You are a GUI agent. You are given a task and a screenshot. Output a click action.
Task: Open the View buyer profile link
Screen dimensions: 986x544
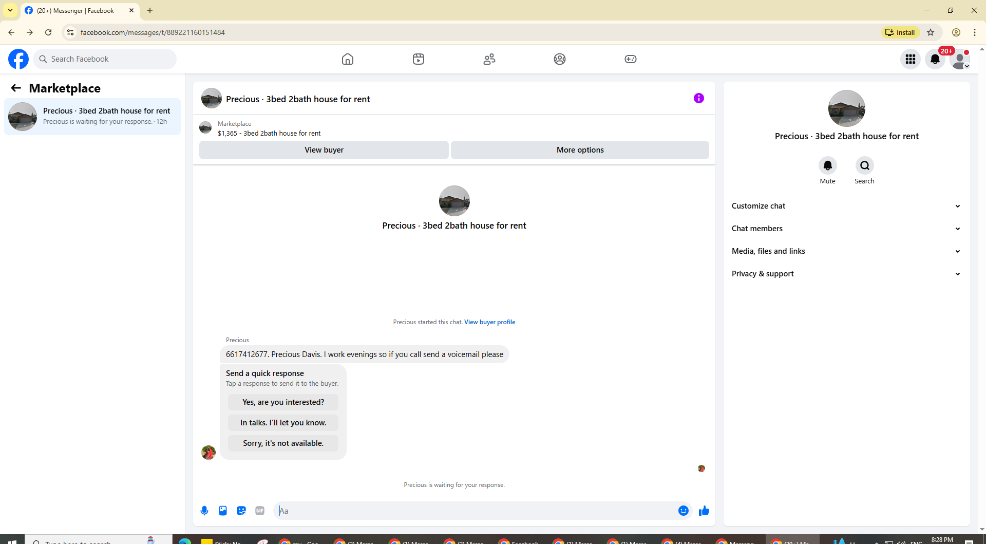point(490,322)
